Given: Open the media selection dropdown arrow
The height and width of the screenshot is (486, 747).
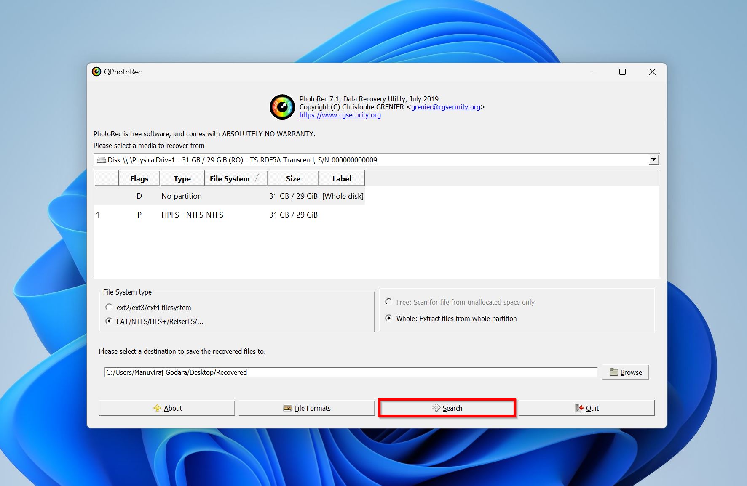Looking at the screenshot, I should [x=653, y=159].
